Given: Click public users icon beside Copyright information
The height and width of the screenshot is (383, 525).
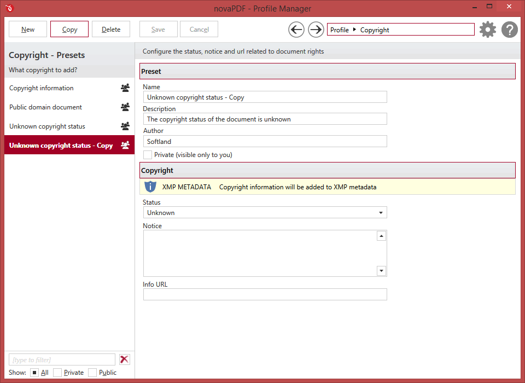Looking at the screenshot, I should click(x=125, y=88).
